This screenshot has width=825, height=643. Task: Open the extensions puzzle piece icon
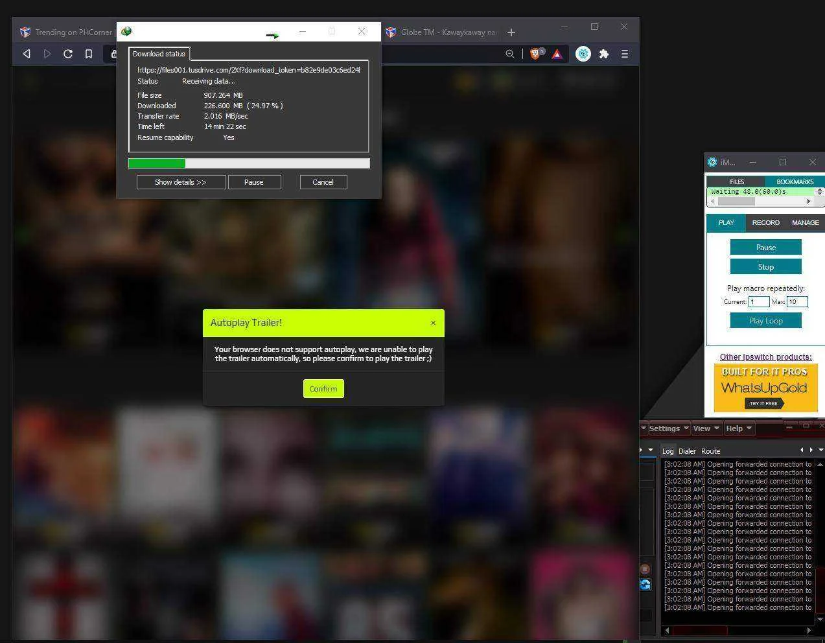point(604,54)
